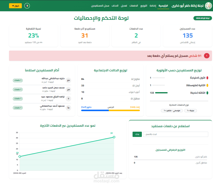Click the نسبة التغطية 23% card
213x187 pixels.
coord(33,36)
